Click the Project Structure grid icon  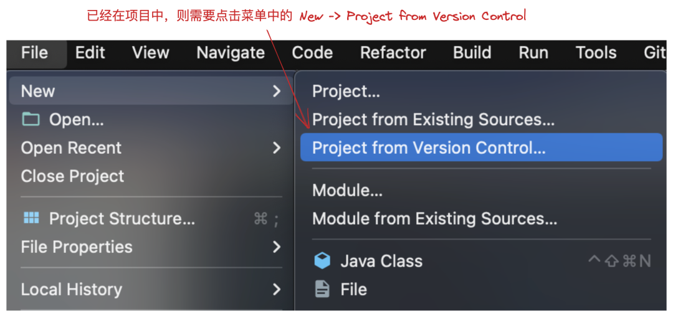point(31,218)
